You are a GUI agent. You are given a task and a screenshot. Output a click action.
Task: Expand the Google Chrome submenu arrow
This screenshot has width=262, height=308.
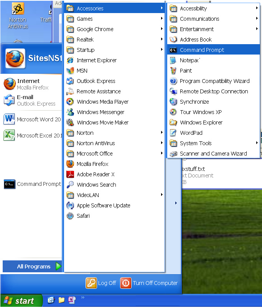[162, 29]
